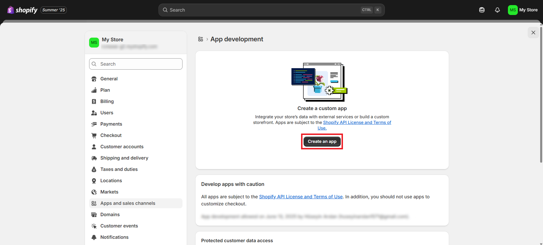Click the Payments card icon

[x=94, y=124]
